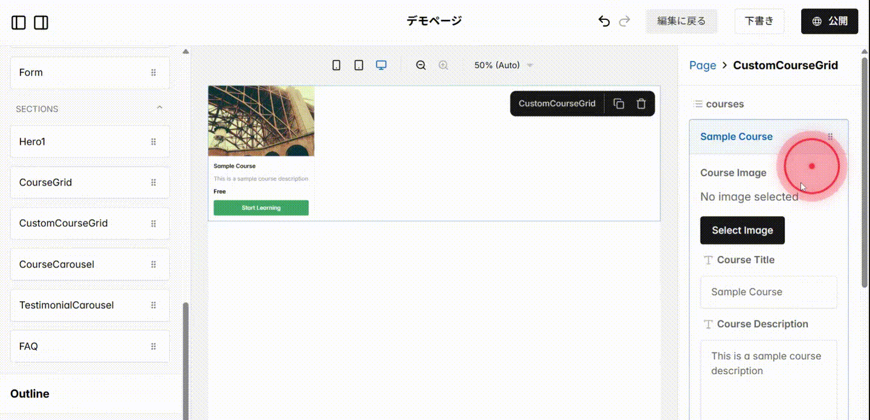This screenshot has width=870, height=420.
Task: Switch preview to tablet device view
Action: point(359,65)
